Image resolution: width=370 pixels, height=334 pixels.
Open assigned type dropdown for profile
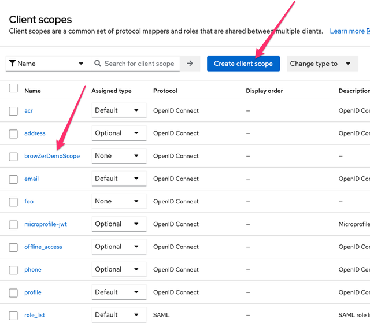point(119,292)
